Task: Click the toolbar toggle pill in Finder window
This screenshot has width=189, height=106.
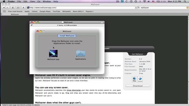Action: coord(102,22)
